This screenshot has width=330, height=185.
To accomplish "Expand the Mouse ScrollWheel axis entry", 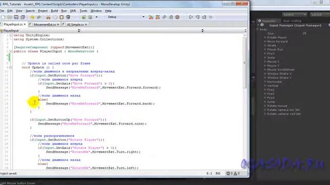I will pos(266,70).
